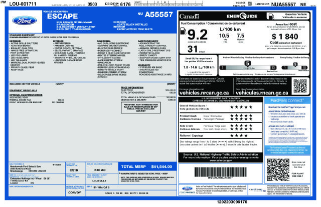Click the Smog Rating scale marker 5
This screenshot has height=207, width=321.
pos(295,64)
